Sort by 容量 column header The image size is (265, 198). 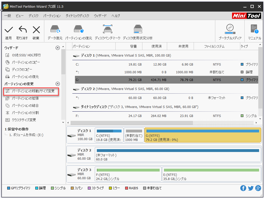coord(129,47)
